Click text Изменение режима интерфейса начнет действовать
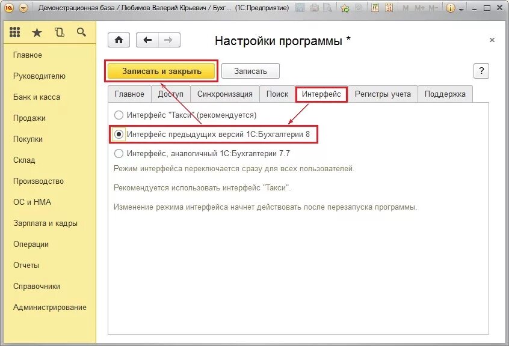509x346 pixels. [x=265, y=207]
